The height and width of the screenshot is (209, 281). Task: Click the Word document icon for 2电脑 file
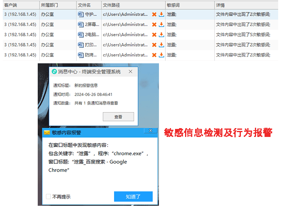point(81,35)
